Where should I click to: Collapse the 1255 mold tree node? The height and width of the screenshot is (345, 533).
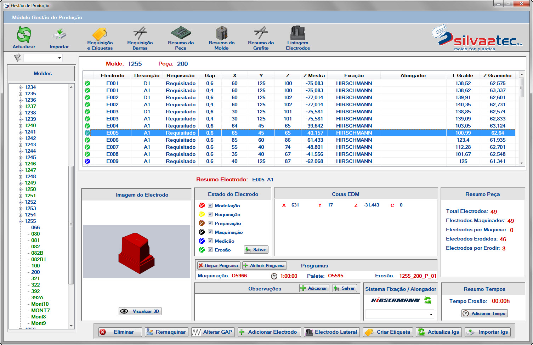pos(21,221)
